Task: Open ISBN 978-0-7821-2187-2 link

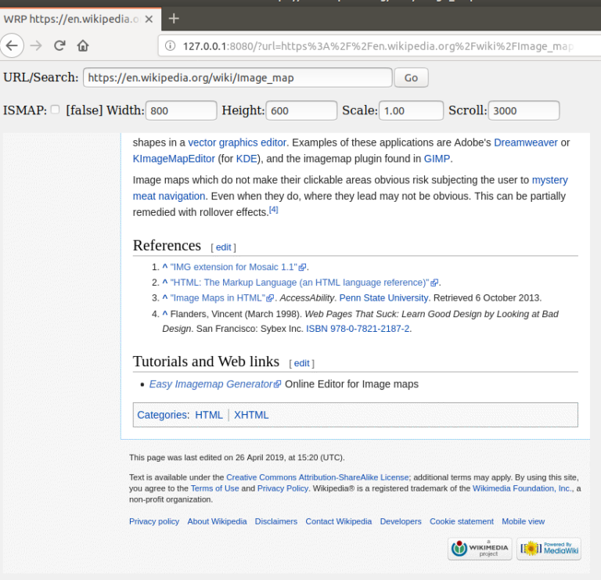Action: [x=358, y=329]
